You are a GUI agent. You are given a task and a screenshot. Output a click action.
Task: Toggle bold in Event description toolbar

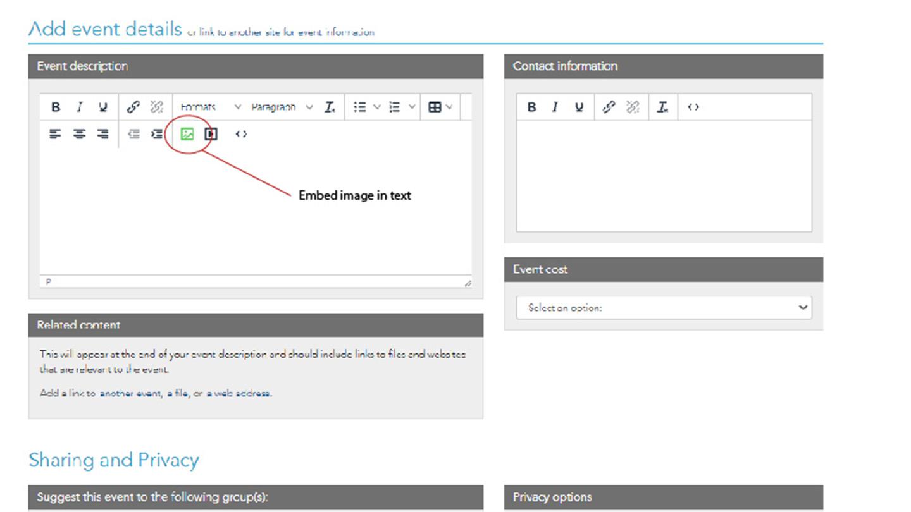pyautogui.click(x=56, y=107)
